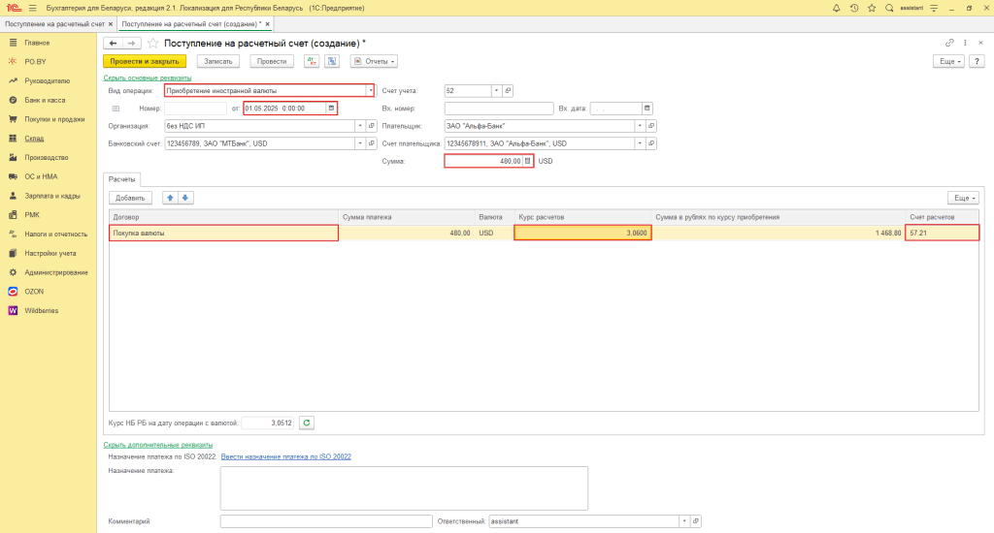Screen dimensions: 994x533
Task: Move row down with blue arrow
Action: point(185,198)
